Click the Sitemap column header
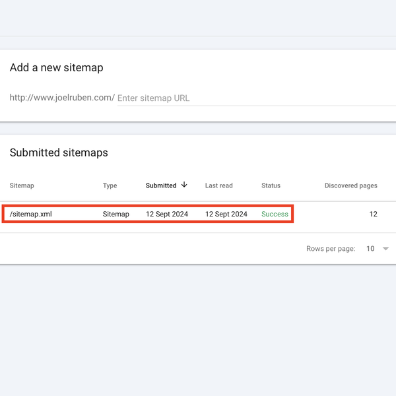 point(22,185)
